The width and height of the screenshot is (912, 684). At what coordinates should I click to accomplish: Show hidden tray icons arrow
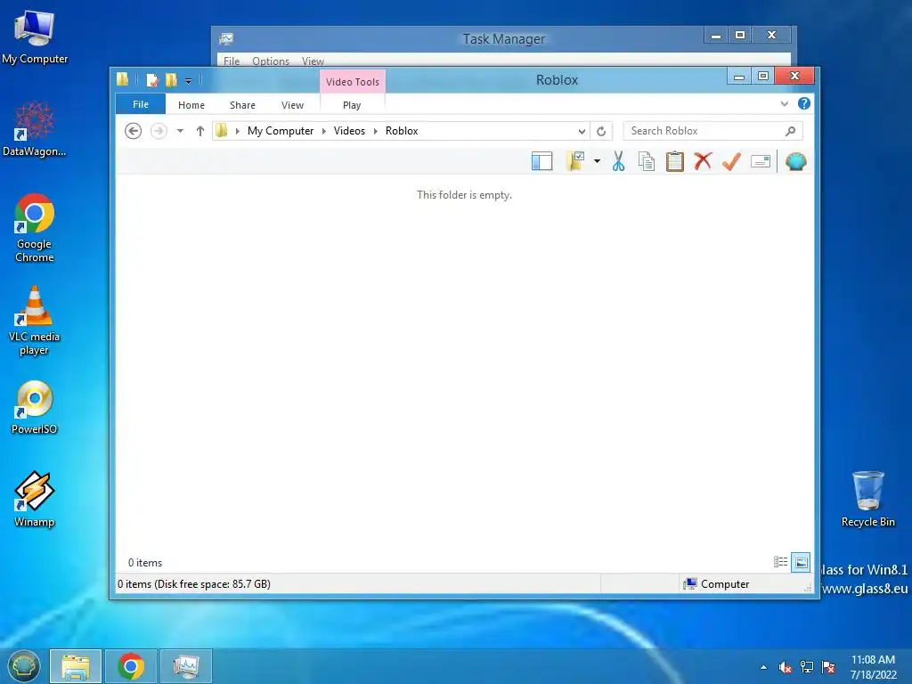(763, 667)
